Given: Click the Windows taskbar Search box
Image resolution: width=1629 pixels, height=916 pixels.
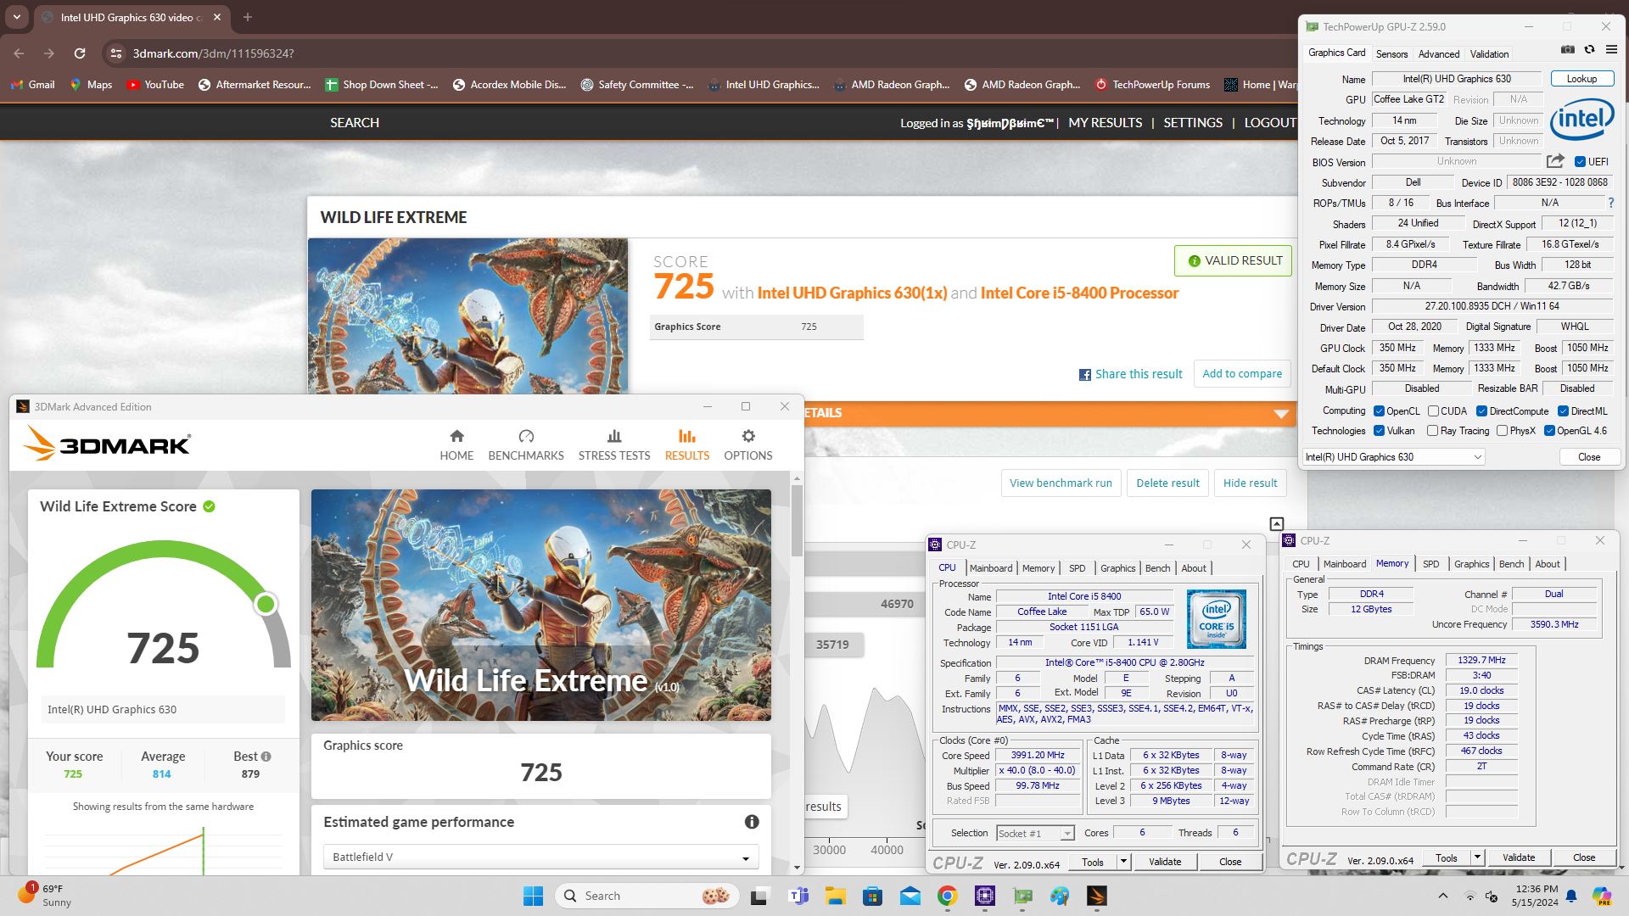Looking at the screenshot, I should pyautogui.click(x=647, y=896).
